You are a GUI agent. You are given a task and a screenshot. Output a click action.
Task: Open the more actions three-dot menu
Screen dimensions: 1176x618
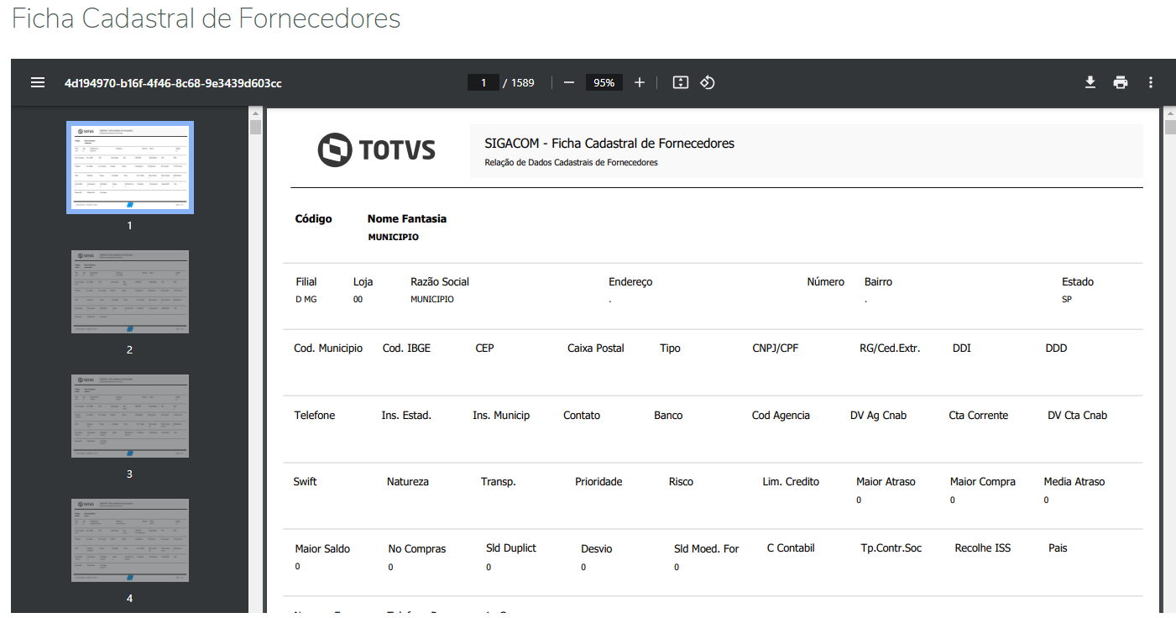pyautogui.click(x=1151, y=82)
